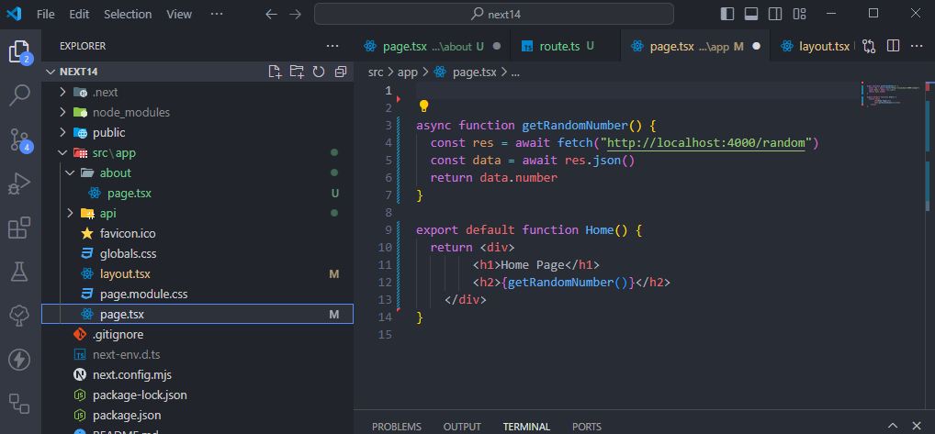Click the lightbulb code action icon
This screenshot has width=935, height=434.
click(x=423, y=106)
